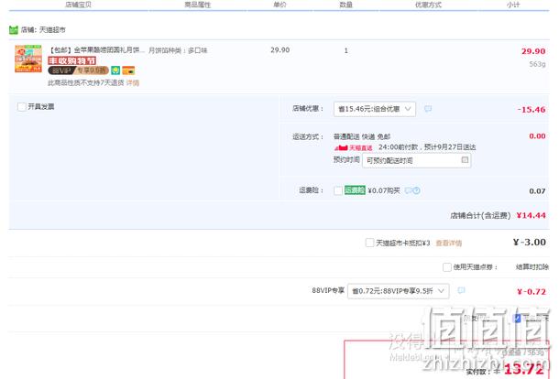Check the 使用天猫点券 checkbox
Screen dimensions: 559x379
[x=446, y=267]
